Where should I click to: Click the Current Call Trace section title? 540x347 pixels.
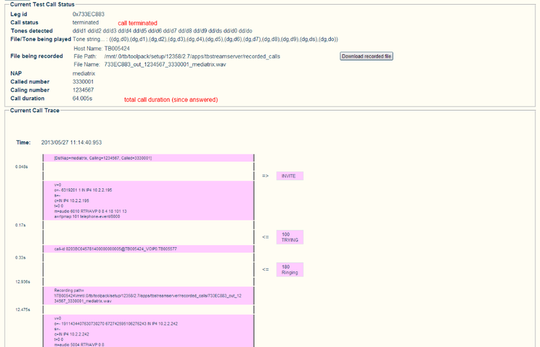coord(35,110)
